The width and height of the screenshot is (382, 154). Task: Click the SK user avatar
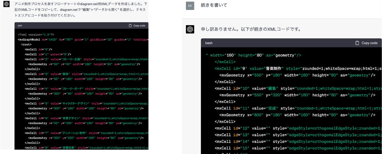click(x=190, y=6)
